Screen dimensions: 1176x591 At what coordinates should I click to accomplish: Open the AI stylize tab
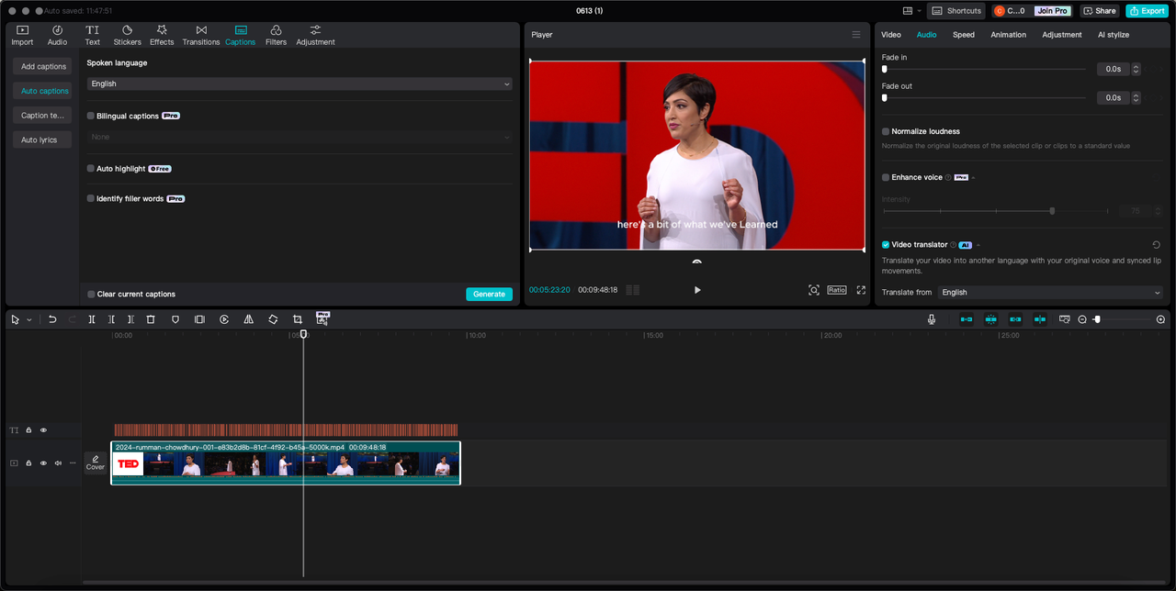pyautogui.click(x=1114, y=35)
